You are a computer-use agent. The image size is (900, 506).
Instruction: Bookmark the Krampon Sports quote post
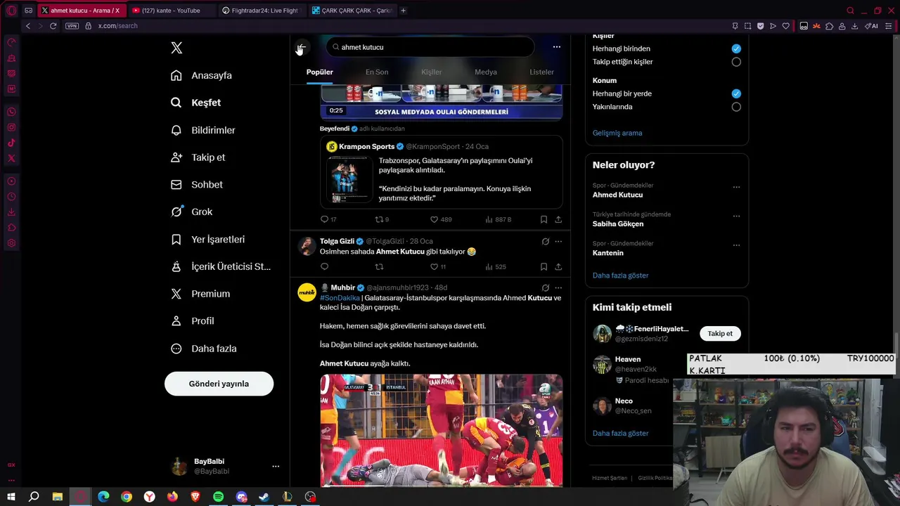[544, 219]
